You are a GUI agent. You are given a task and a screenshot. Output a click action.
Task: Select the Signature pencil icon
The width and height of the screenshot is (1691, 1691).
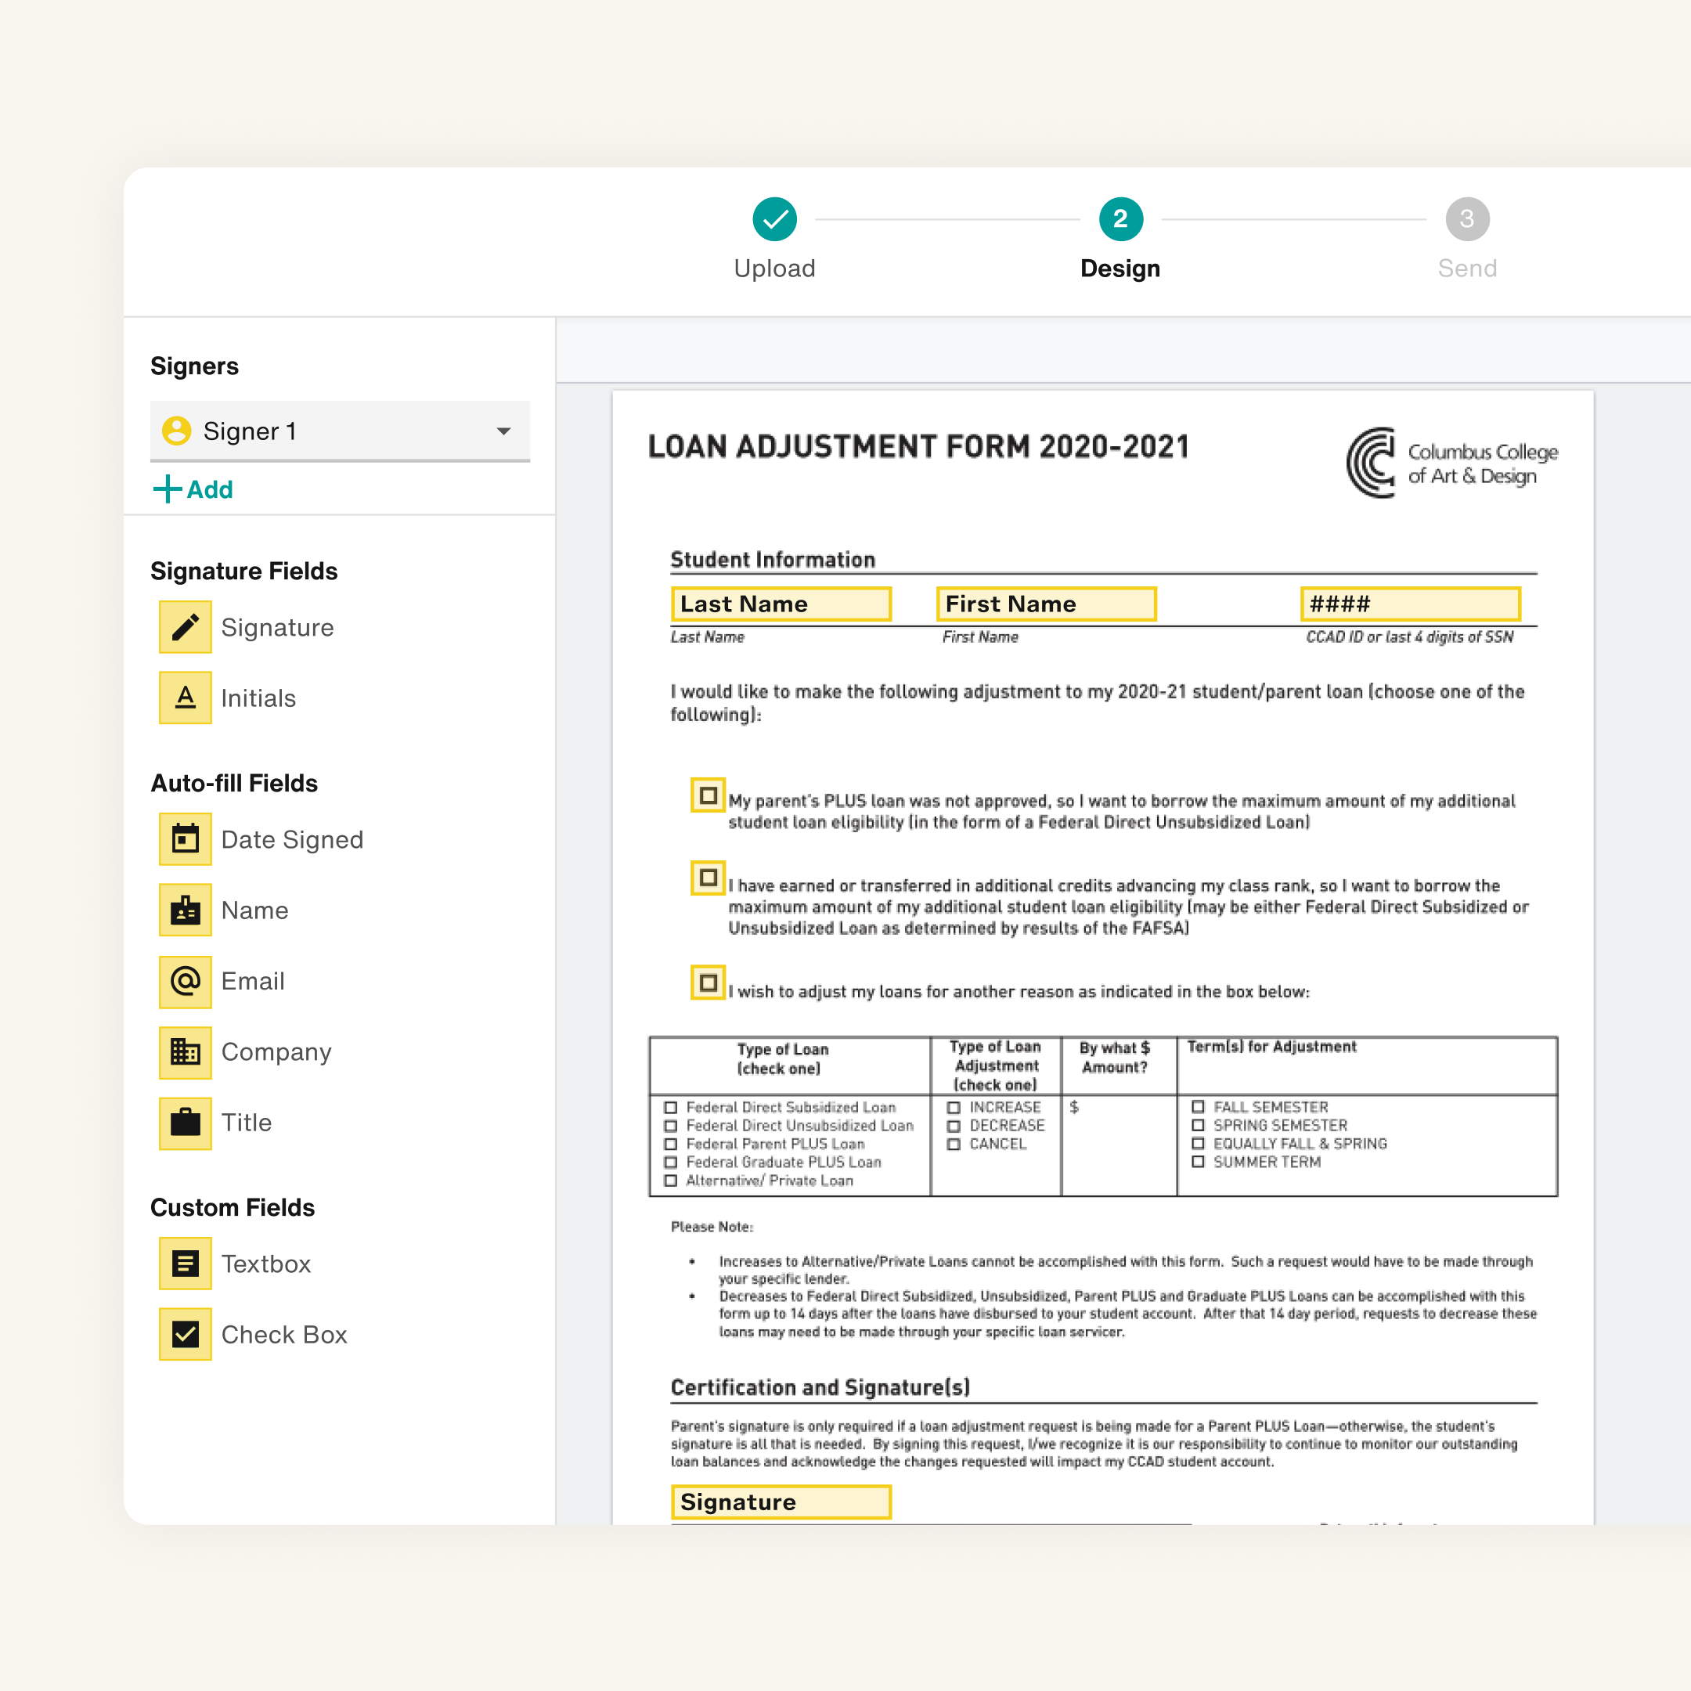(x=185, y=626)
